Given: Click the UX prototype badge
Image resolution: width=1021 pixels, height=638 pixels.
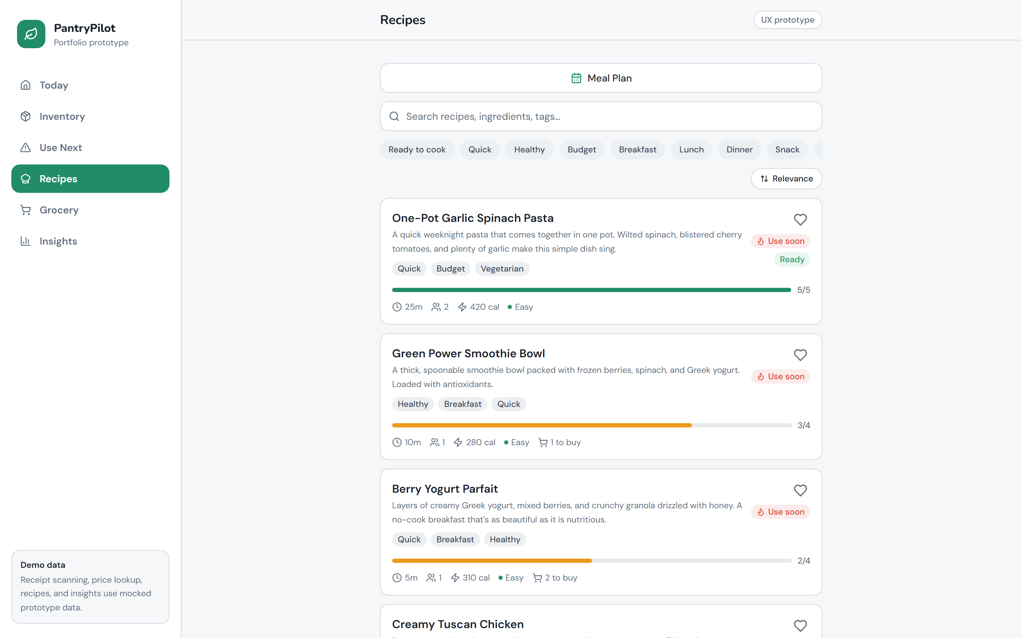Looking at the screenshot, I should point(788,20).
